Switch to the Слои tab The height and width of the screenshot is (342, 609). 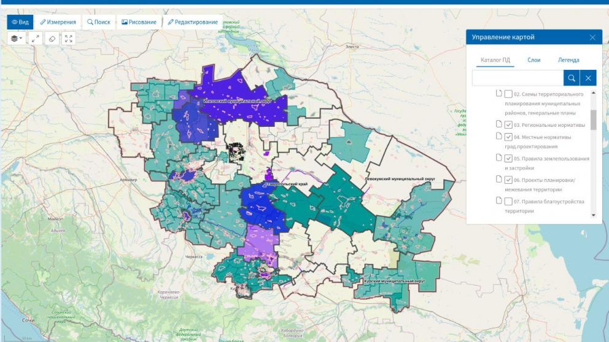point(533,60)
